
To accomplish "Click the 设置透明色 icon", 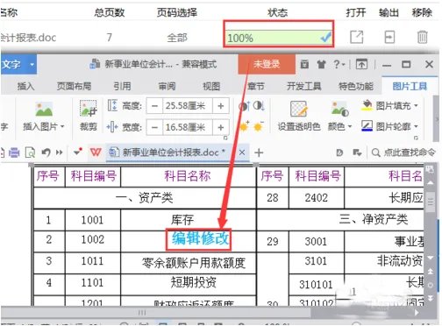I will (x=298, y=109).
